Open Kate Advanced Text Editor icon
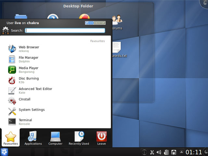The image size is (208, 156). click(12, 91)
